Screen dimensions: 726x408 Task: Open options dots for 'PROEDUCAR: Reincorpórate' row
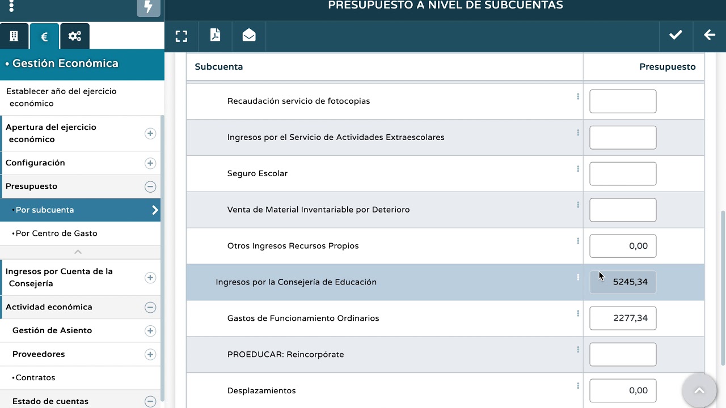pyautogui.click(x=578, y=350)
